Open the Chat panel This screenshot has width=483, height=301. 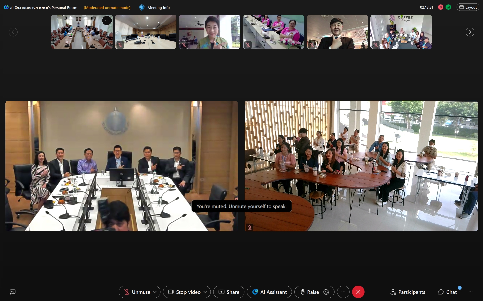point(448,292)
